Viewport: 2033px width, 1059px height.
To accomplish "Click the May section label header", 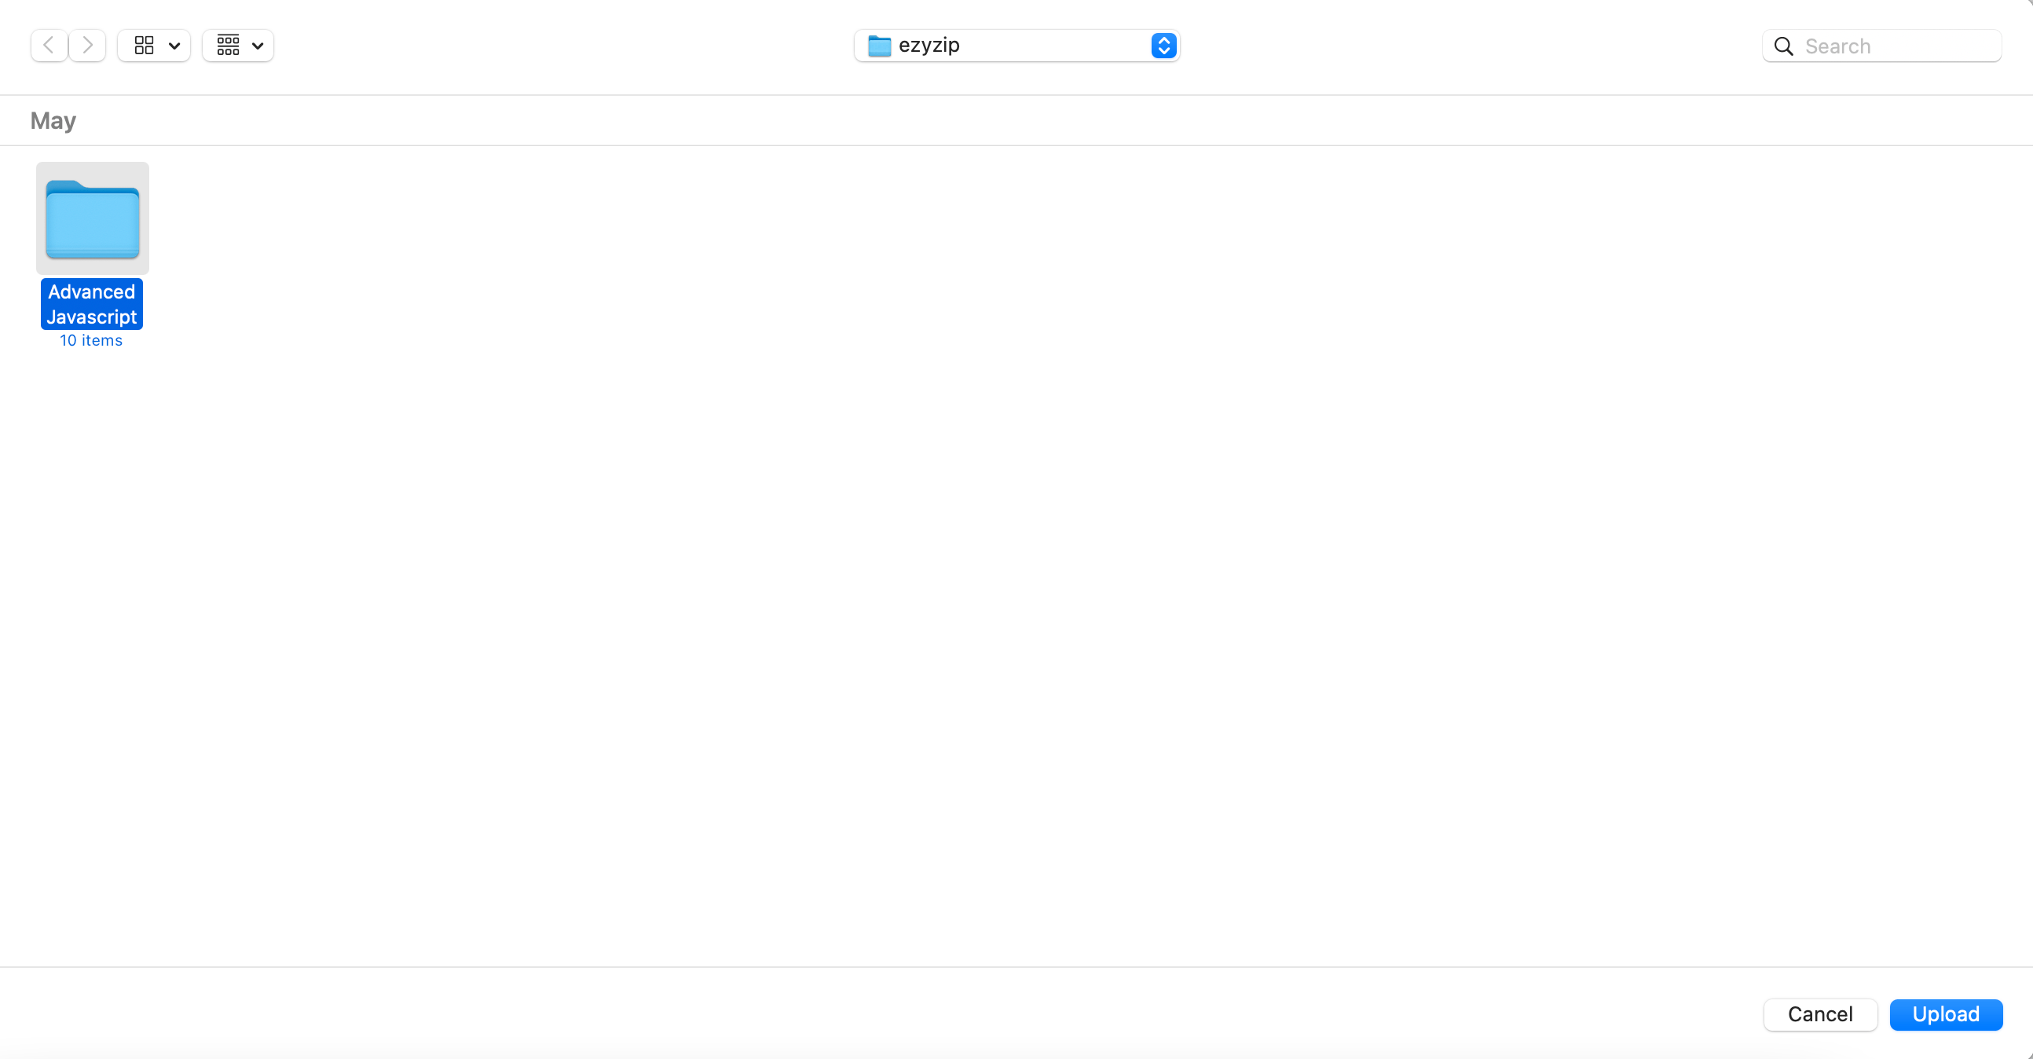I will [53, 121].
